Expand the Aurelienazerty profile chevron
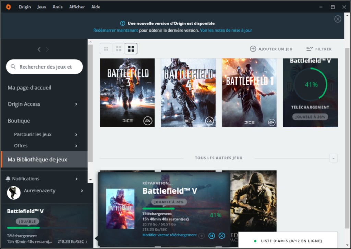This screenshot has width=351, height=249. click(x=82, y=191)
